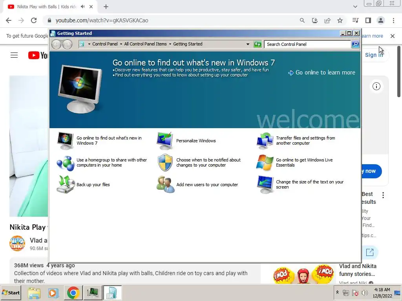Open Vlad and Nikita channel avatar
Screen dimensions: 402x301
17,243
